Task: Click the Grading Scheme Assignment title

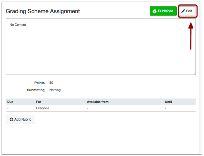Action: [43, 11]
